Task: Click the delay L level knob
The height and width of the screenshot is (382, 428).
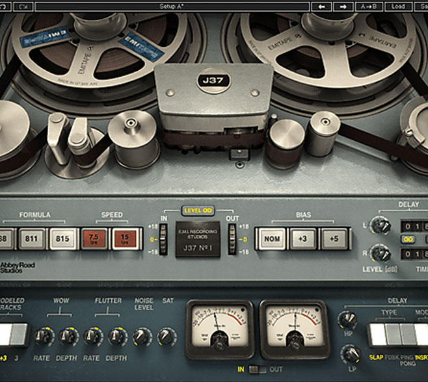Action: [x=381, y=225]
